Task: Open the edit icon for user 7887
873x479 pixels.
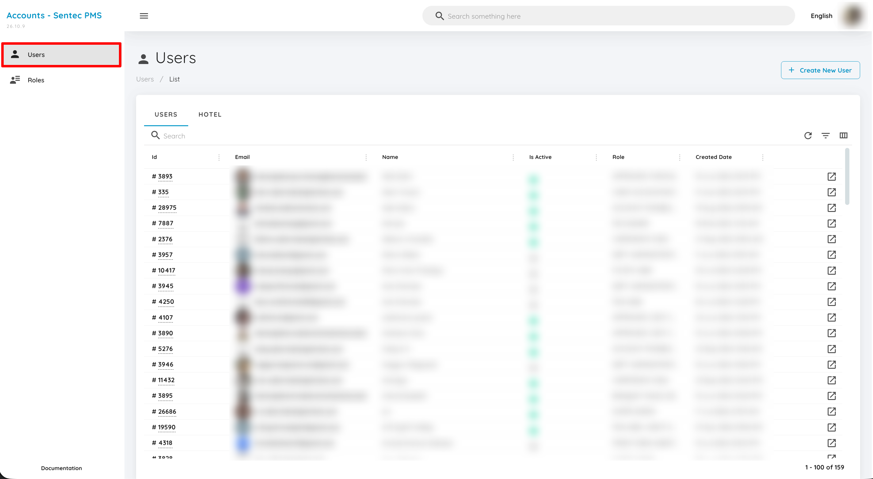Action: coord(832,223)
